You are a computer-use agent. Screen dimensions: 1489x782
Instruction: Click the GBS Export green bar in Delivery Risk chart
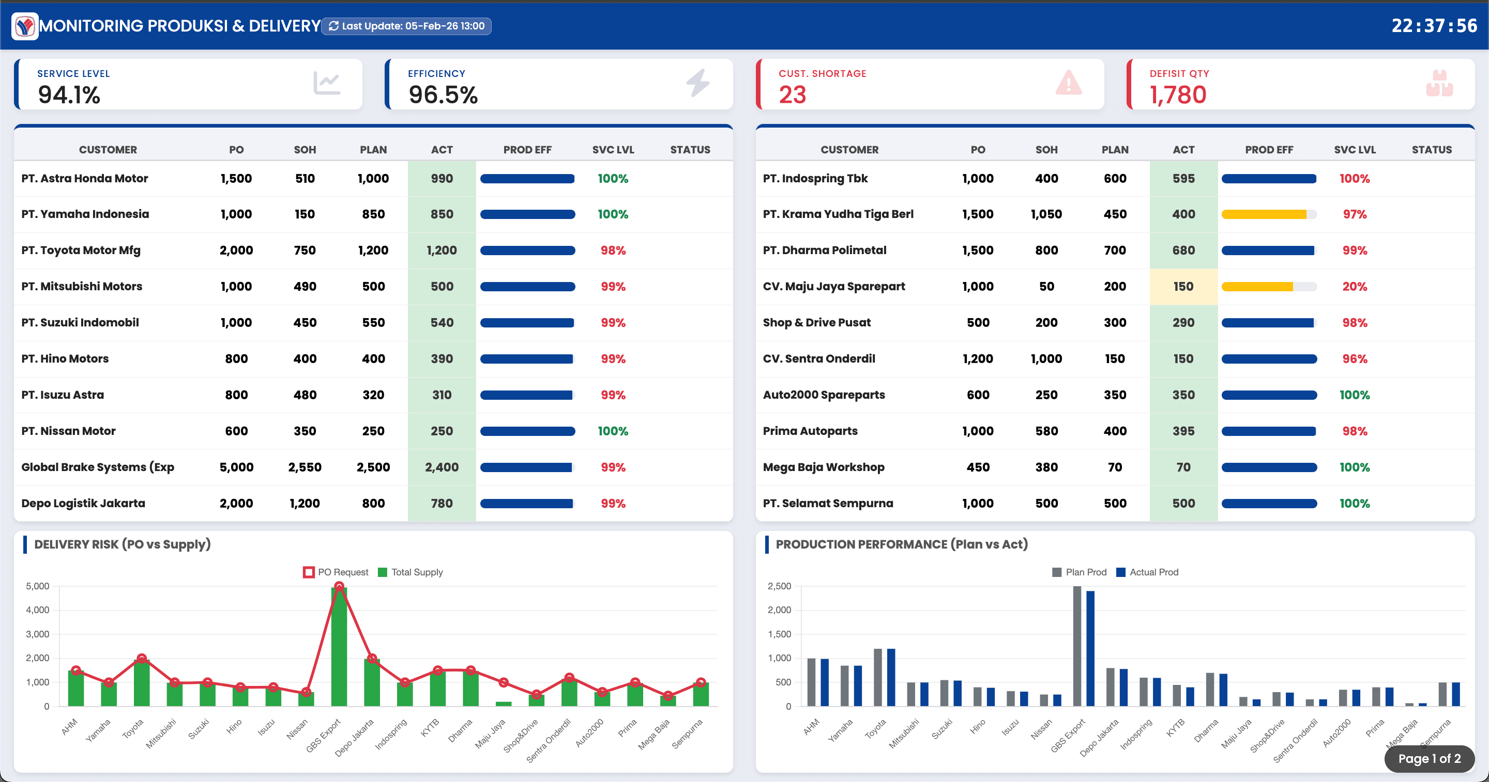point(339,647)
